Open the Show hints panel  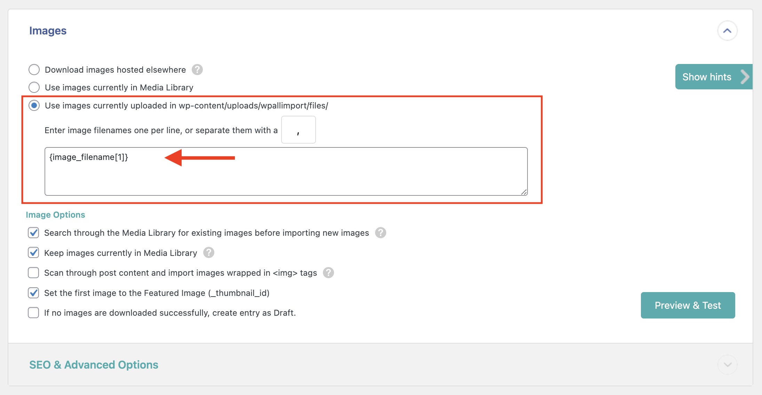pyautogui.click(x=707, y=77)
